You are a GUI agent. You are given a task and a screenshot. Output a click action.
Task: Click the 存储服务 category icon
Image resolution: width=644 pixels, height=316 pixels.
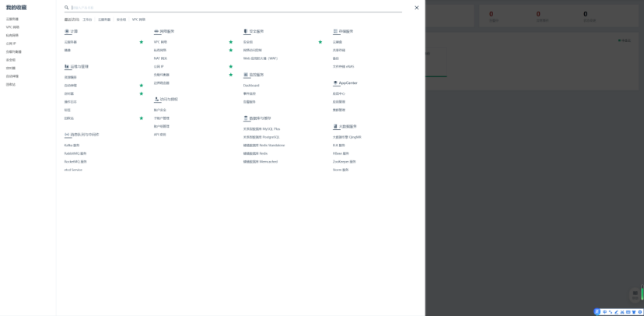pos(335,31)
